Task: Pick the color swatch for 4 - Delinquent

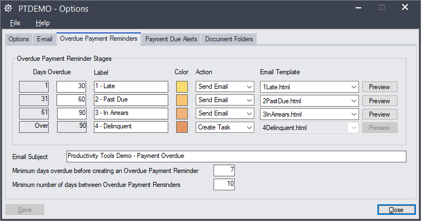Action: [182, 127]
